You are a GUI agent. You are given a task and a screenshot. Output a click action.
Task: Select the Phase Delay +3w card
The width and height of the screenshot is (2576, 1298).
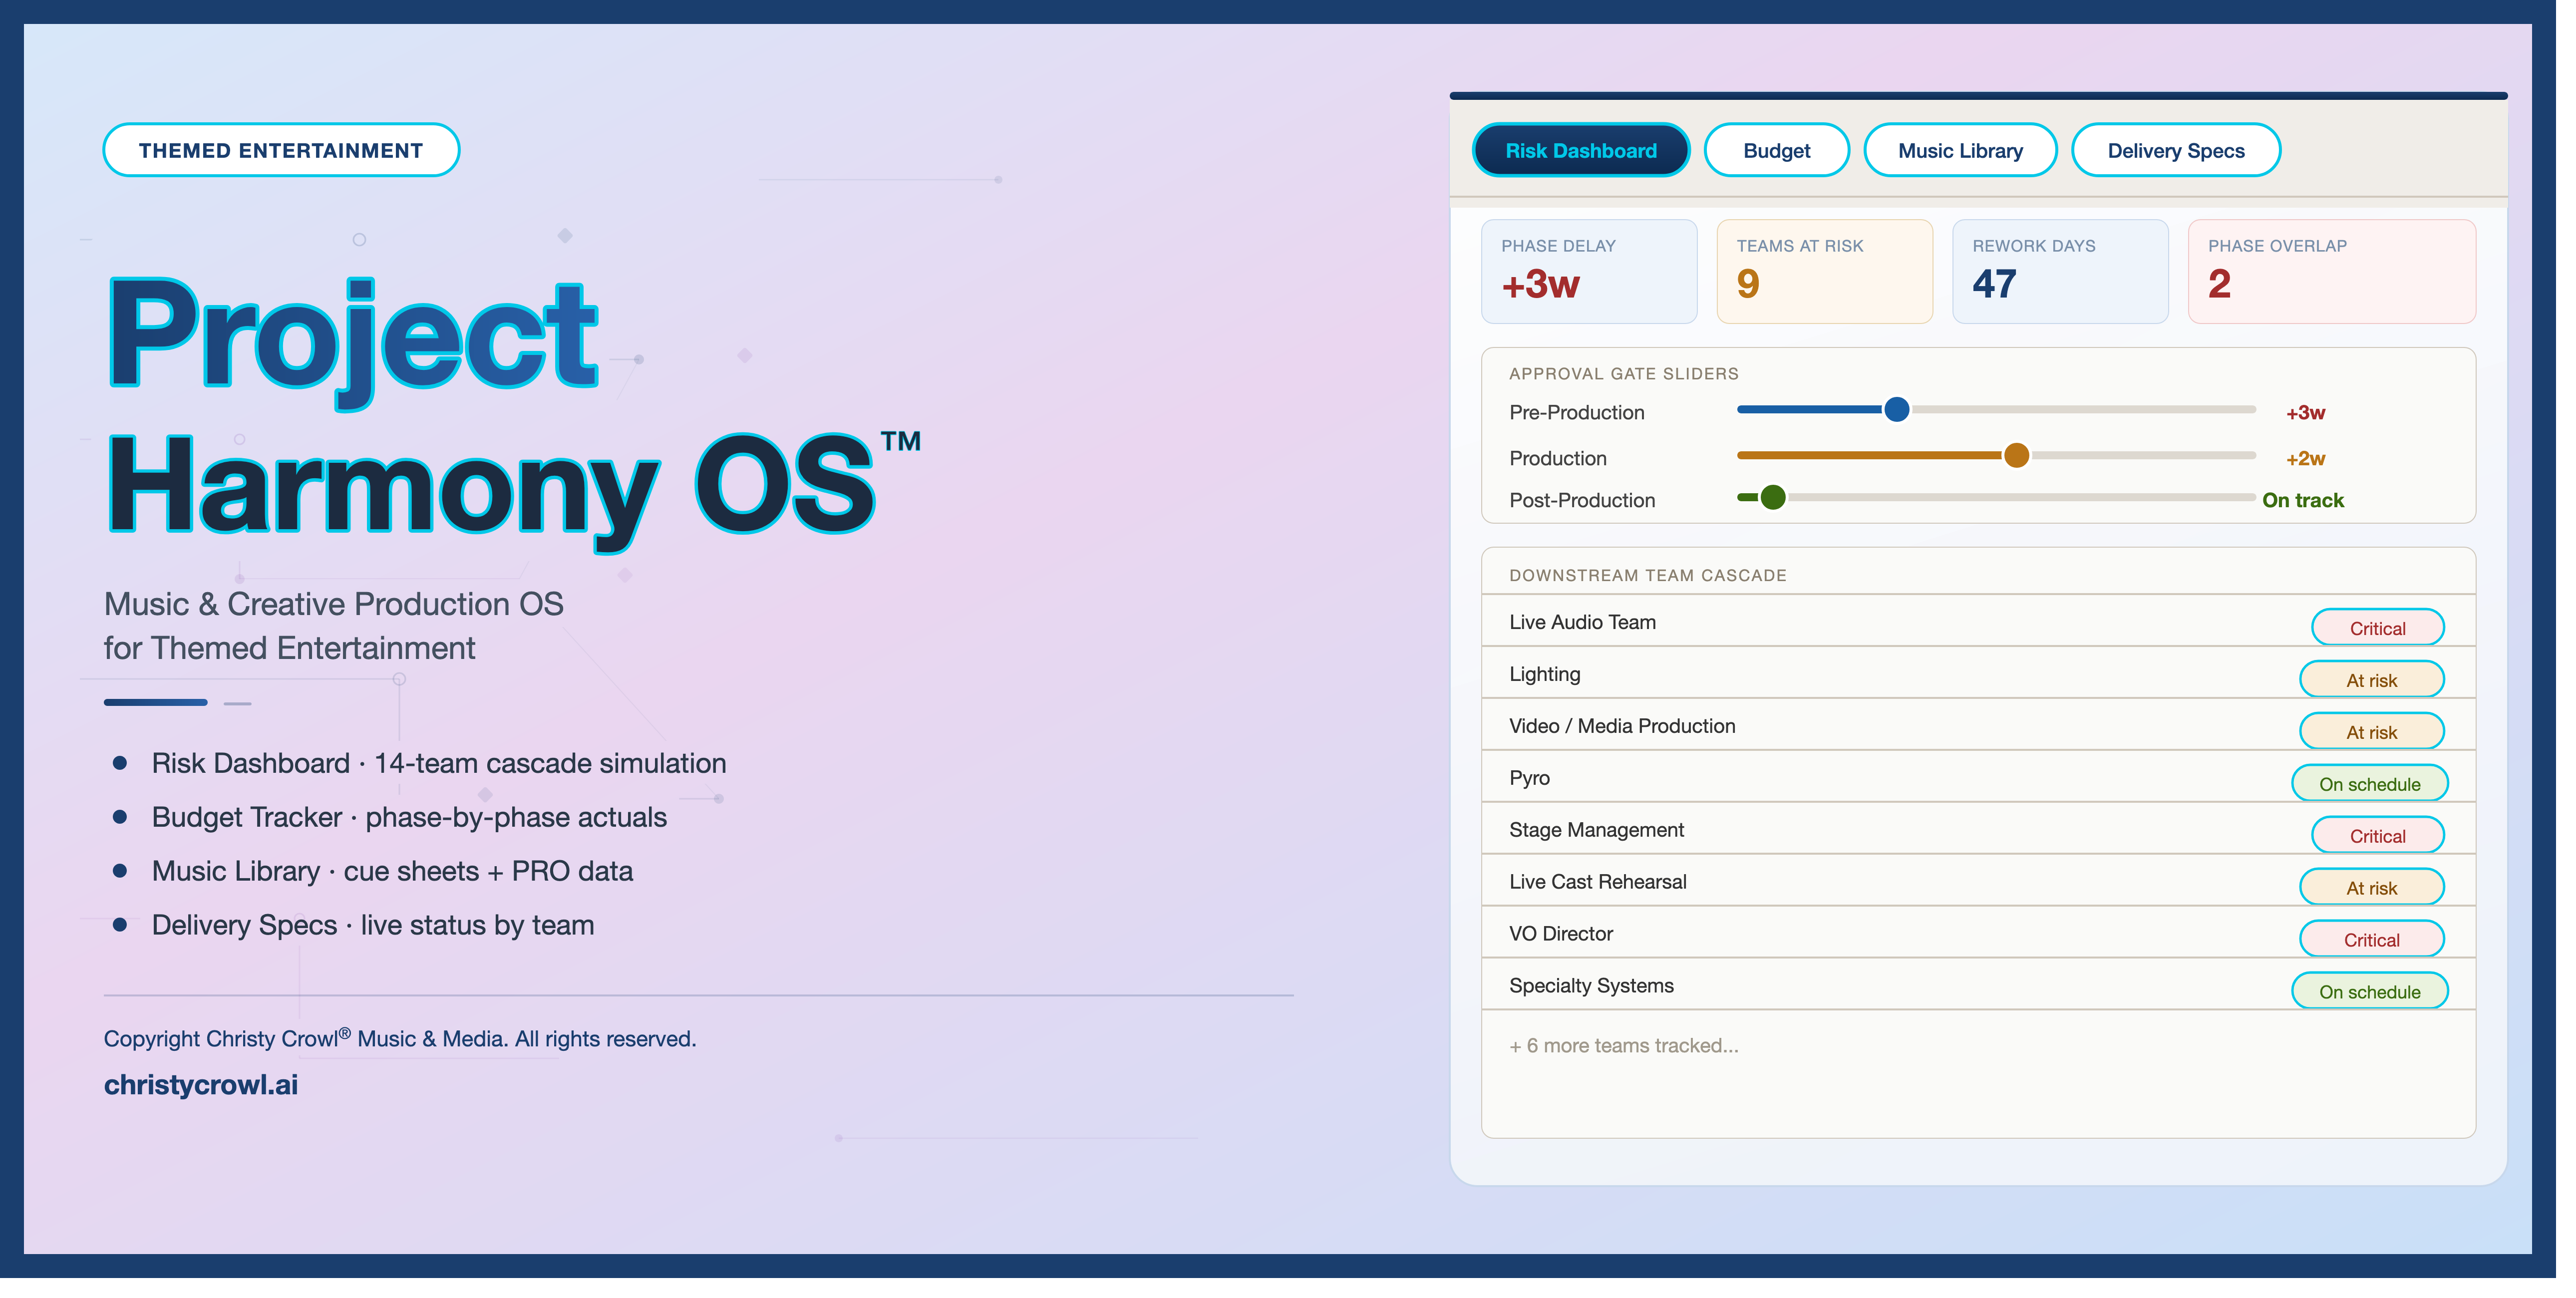click(1588, 271)
